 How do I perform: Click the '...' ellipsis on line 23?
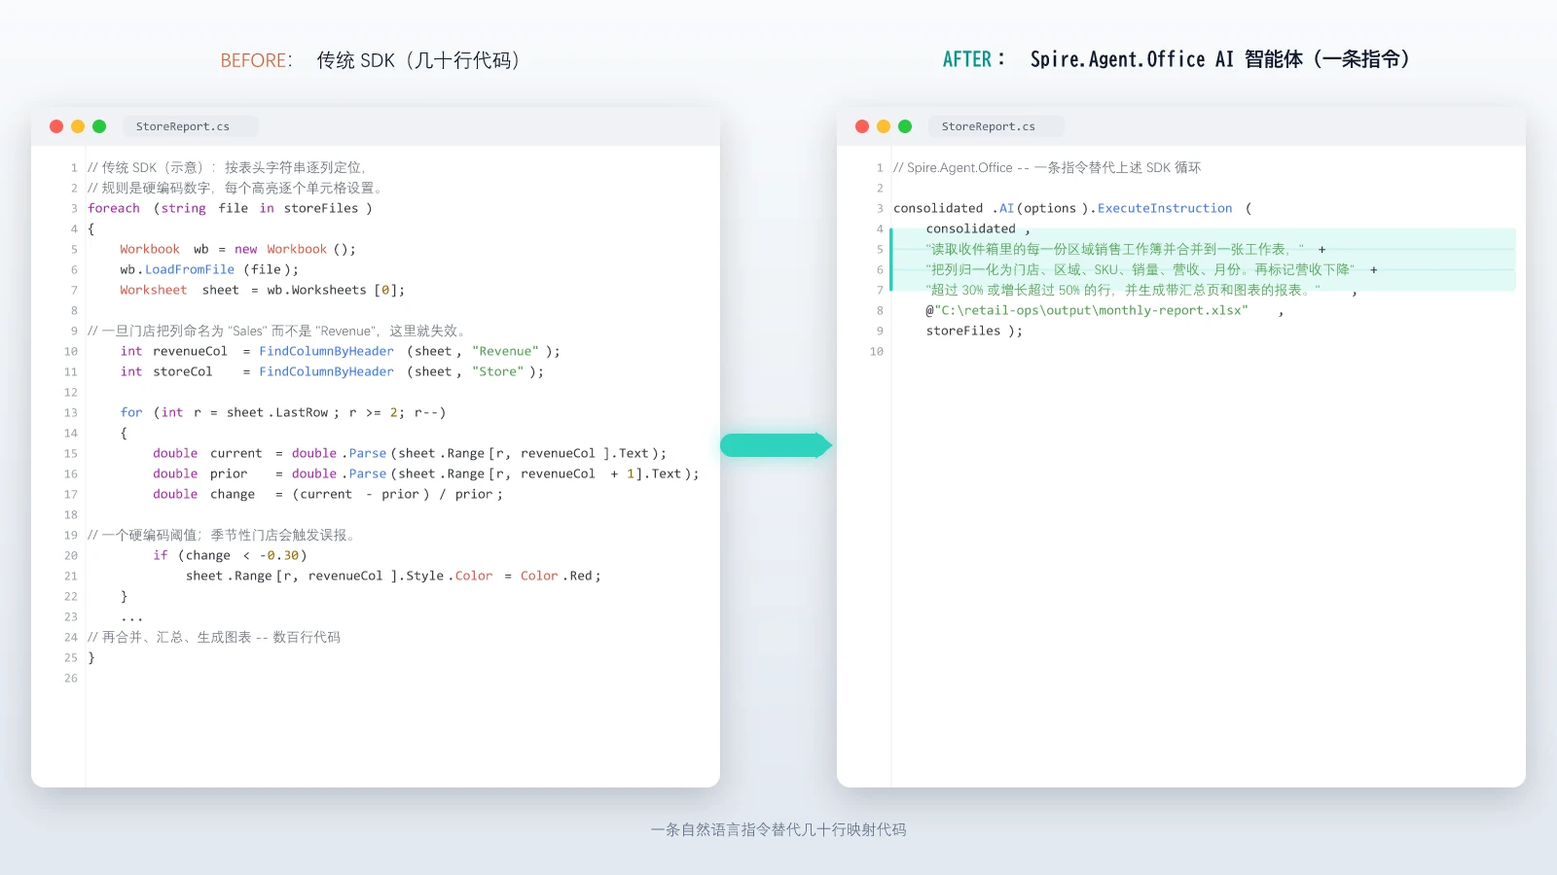[131, 616]
